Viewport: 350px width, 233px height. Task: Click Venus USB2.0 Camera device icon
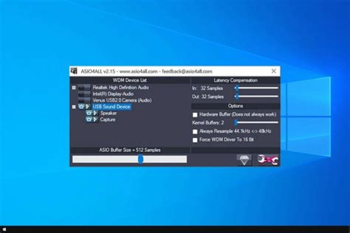(x=84, y=100)
